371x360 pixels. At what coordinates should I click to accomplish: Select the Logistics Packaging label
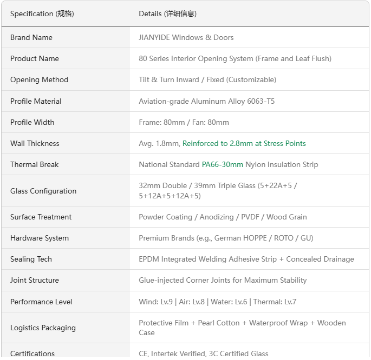pos(43,328)
